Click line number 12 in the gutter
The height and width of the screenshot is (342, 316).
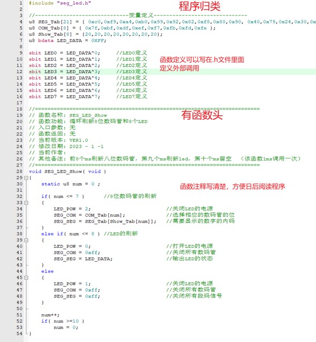coord(19,72)
